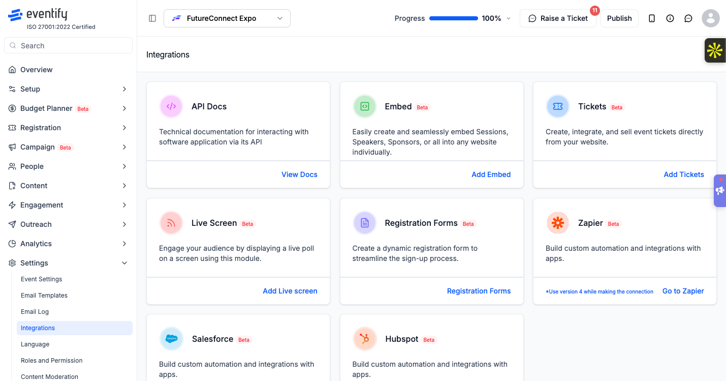Open the purple side feedback widget
The height and width of the screenshot is (381, 726).
720,191
